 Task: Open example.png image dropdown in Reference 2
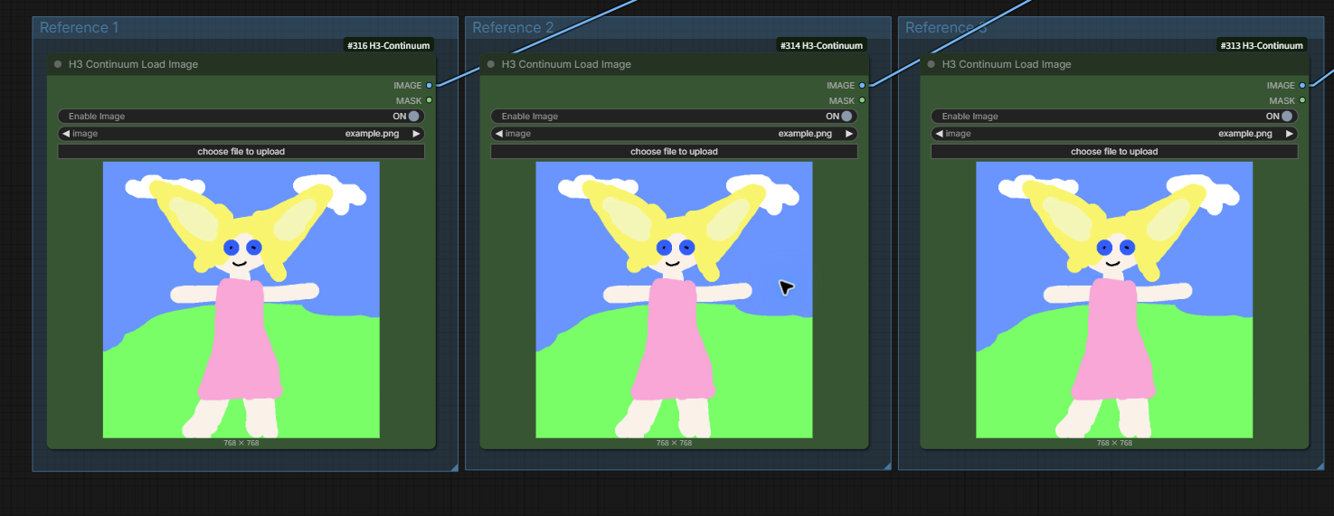pyautogui.click(x=674, y=134)
